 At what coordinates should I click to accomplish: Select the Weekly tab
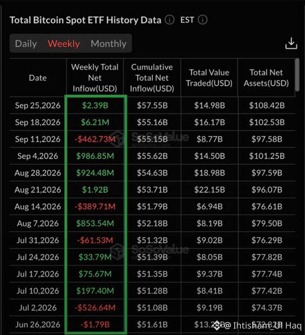(64, 43)
